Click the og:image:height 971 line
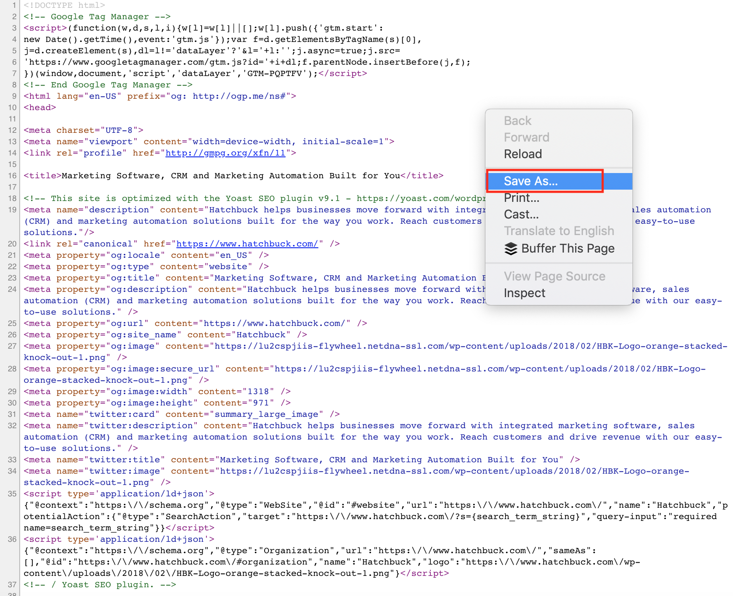733x596 pixels. 157,403
